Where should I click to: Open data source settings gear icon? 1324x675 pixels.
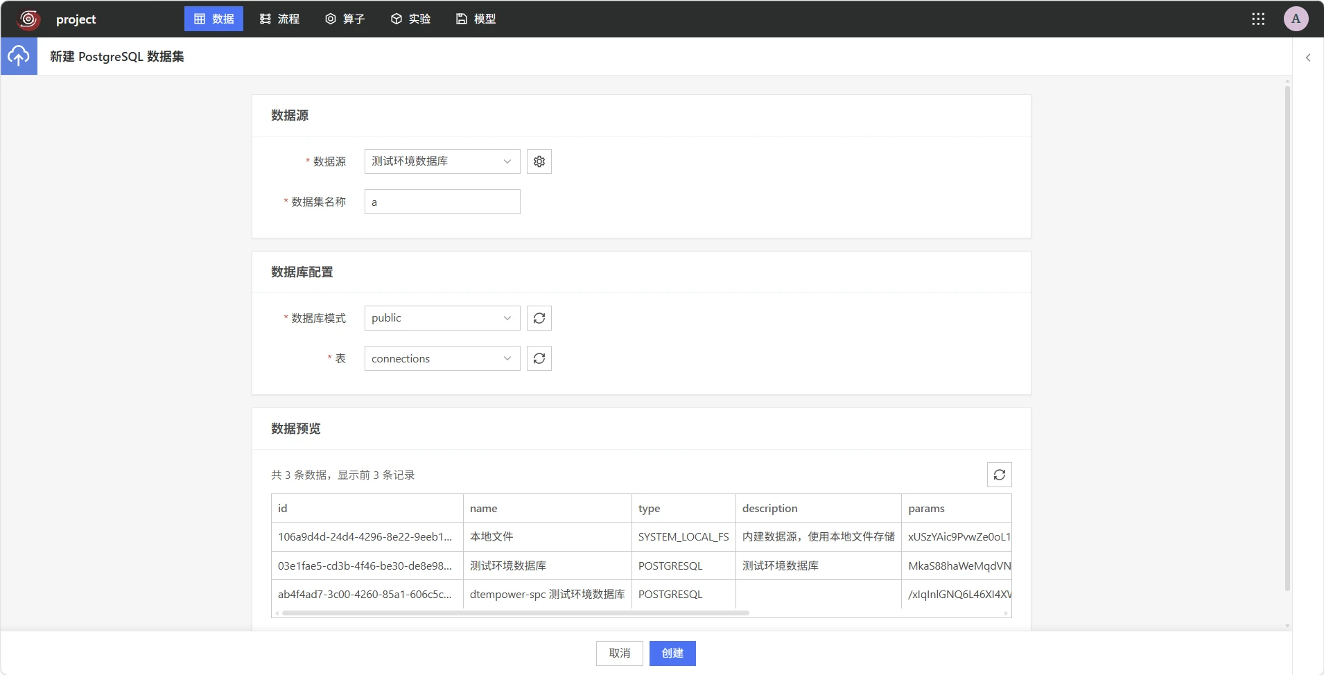pyautogui.click(x=539, y=161)
